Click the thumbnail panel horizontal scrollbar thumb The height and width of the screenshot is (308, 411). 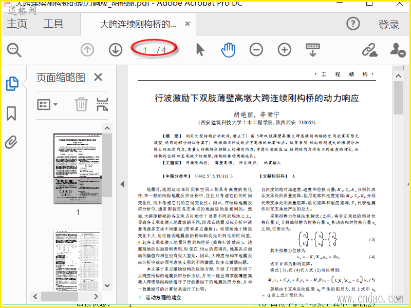[60, 297]
